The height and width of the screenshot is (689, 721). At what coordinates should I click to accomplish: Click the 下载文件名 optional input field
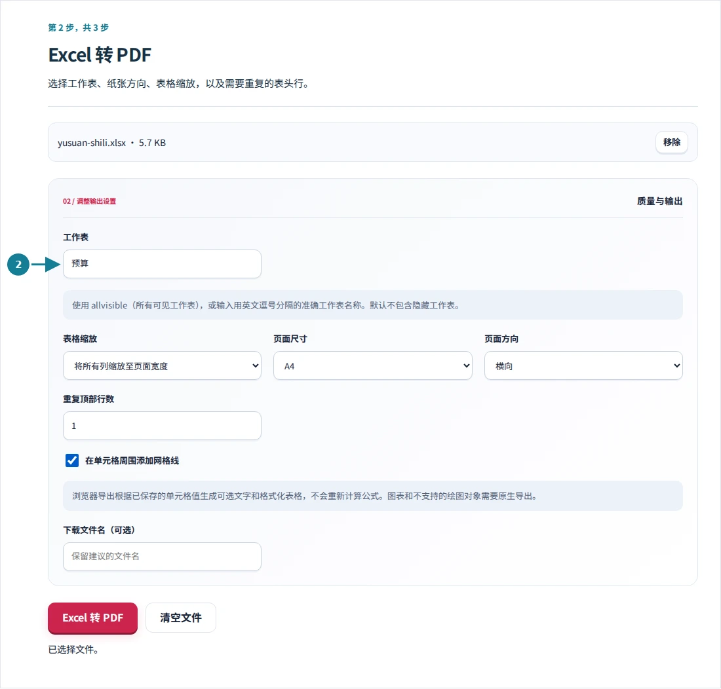162,557
